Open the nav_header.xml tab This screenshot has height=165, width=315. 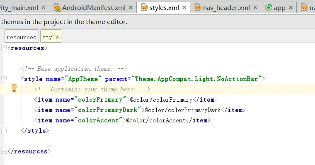click(225, 8)
